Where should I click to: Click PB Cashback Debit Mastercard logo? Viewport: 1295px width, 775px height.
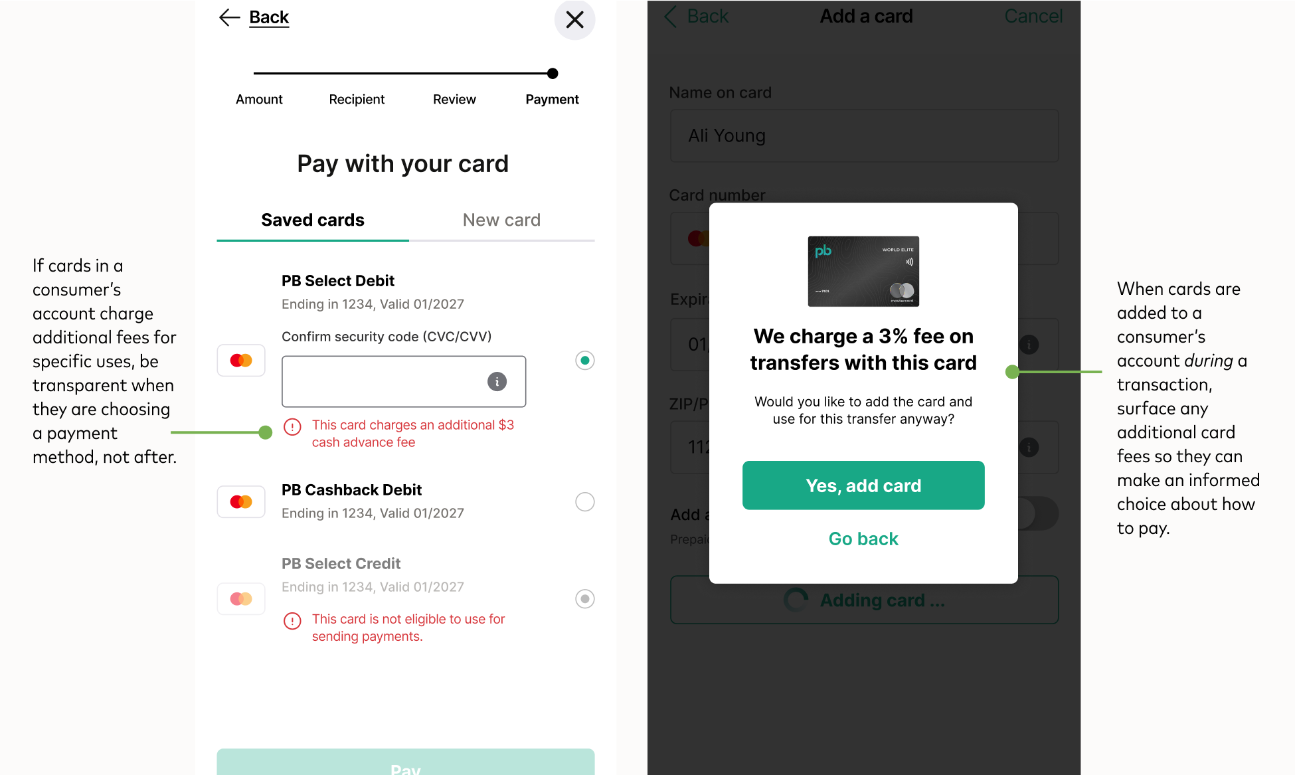(x=241, y=502)
